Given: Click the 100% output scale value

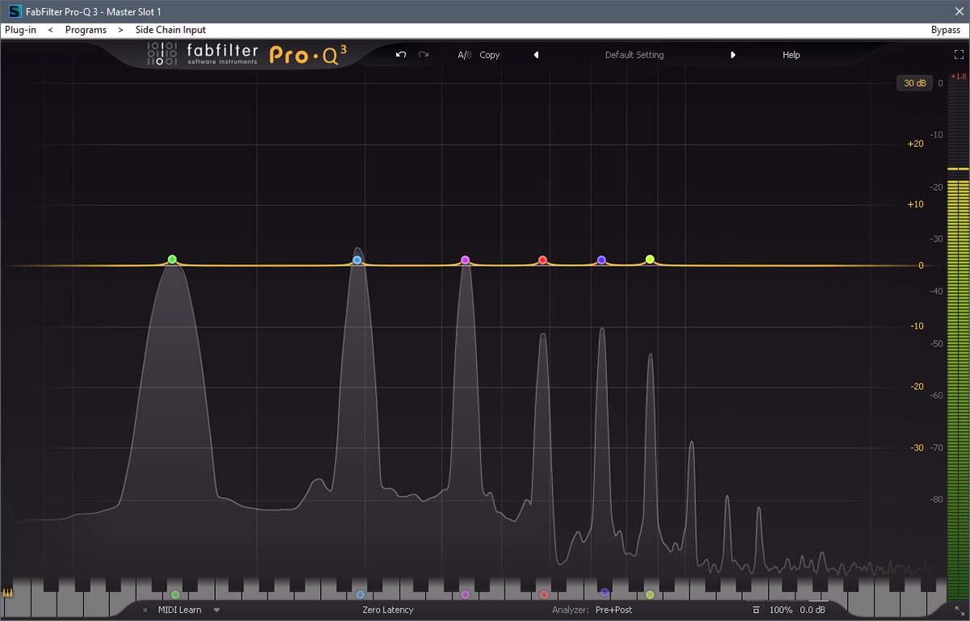Looking at the screenshot, I should coord(781,610).
